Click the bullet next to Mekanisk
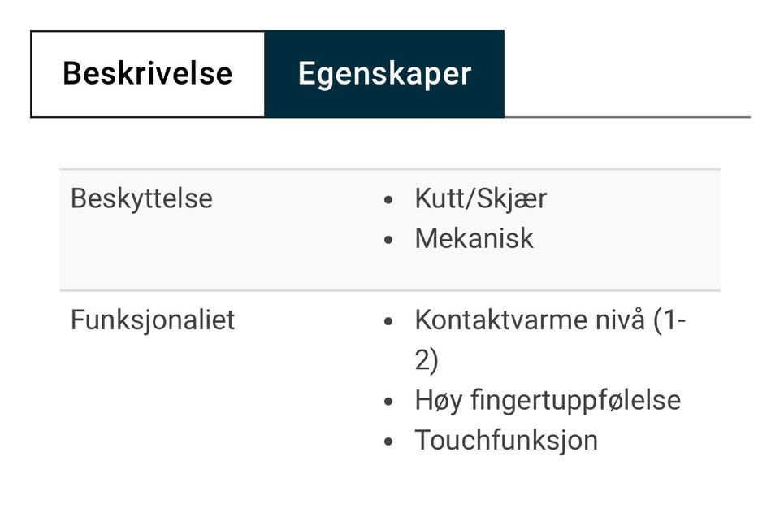This screenshot has height=509, width=780. click(389, 240)
